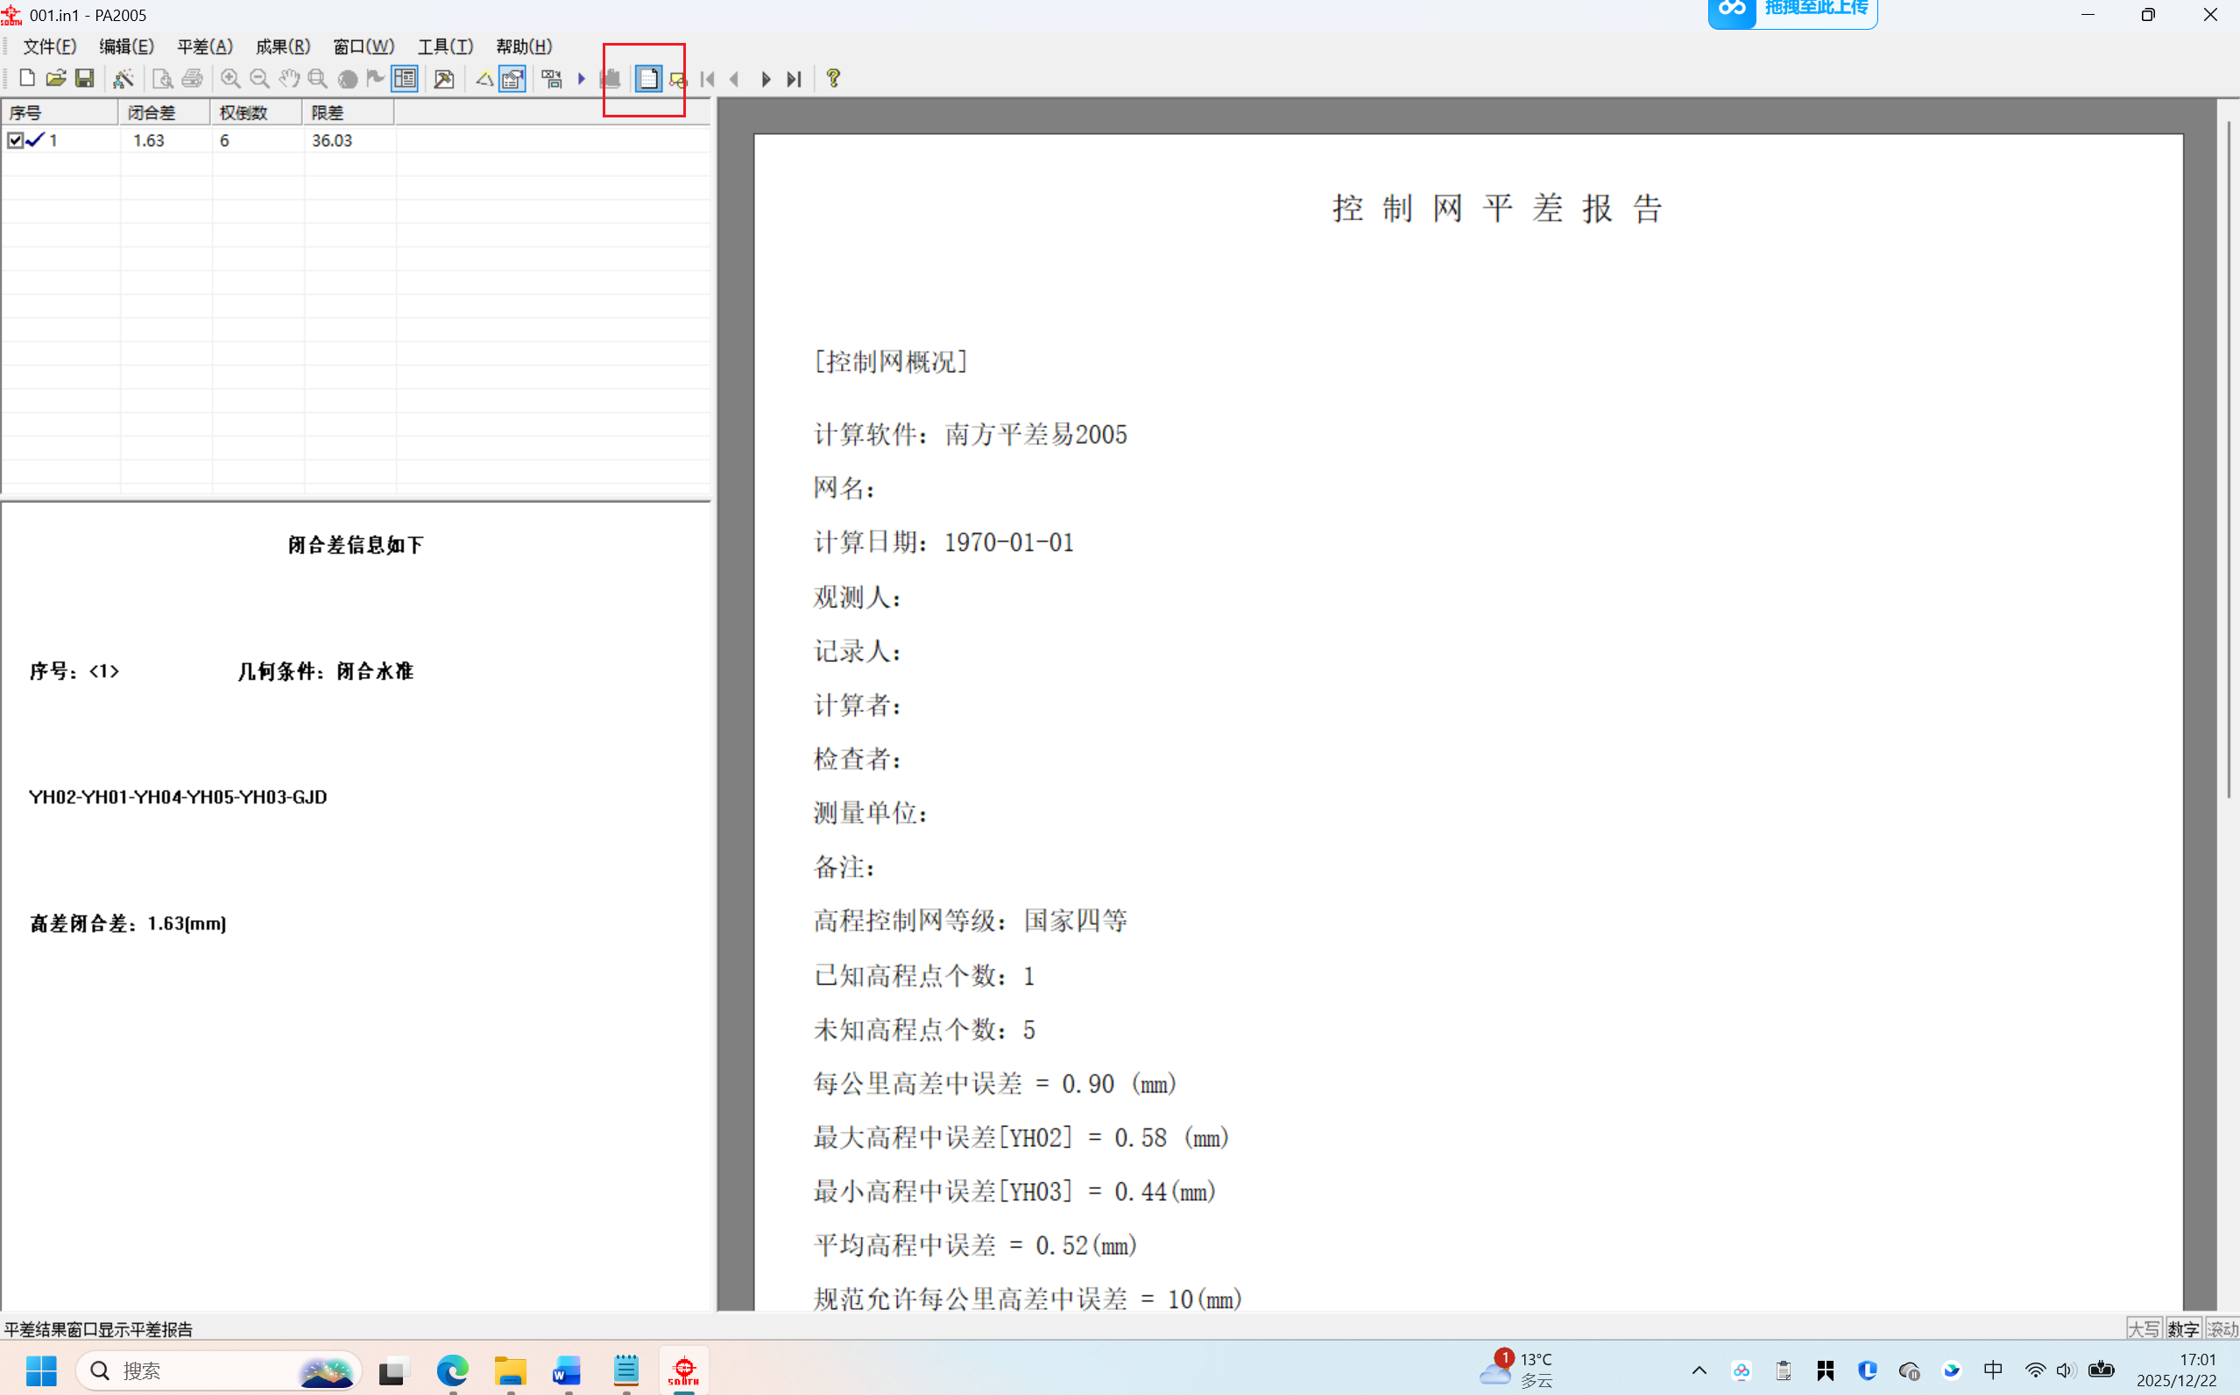Open the 工具(T) menu
This screenshot has width=2240, height=1395.
[x=445, y=46]
